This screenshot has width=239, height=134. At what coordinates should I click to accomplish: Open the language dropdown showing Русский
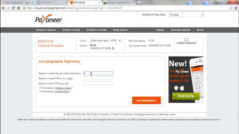pyautogui.click(x=186, y=15)
